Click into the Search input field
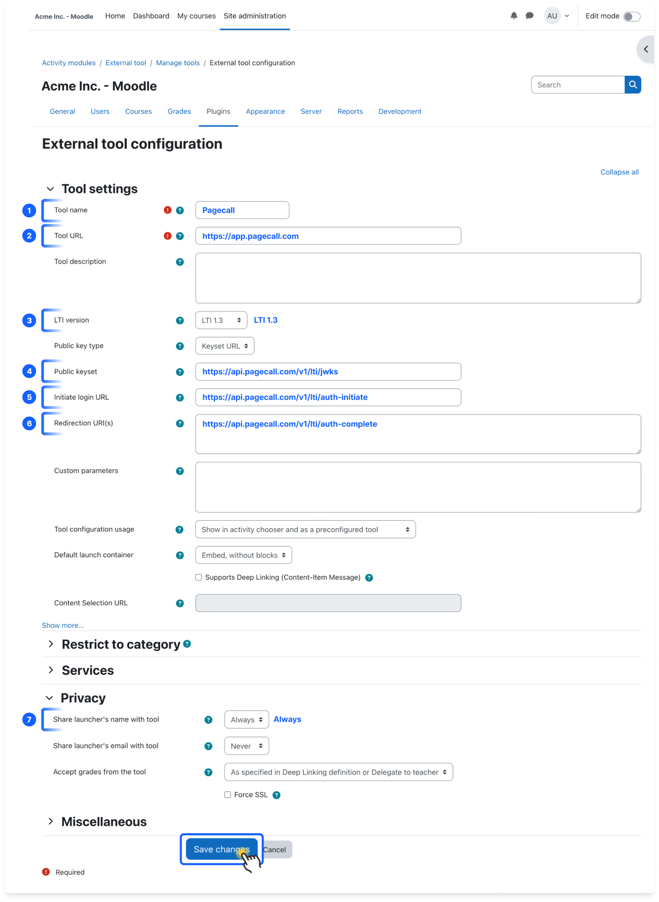 pos(578,85)
